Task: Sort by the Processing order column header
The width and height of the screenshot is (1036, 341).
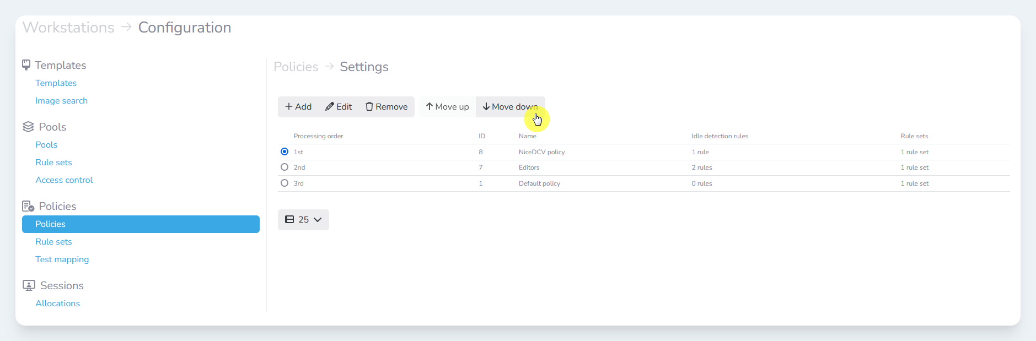Action: tap(318, 136)
